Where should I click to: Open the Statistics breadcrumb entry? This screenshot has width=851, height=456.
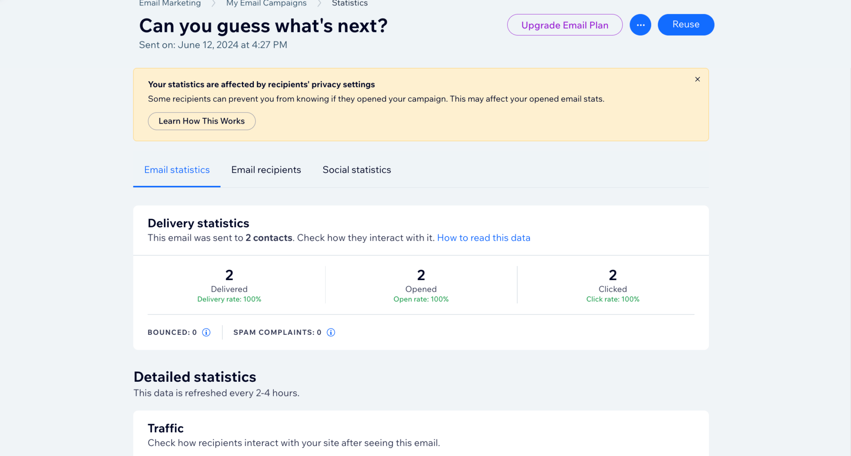[349, 3]
